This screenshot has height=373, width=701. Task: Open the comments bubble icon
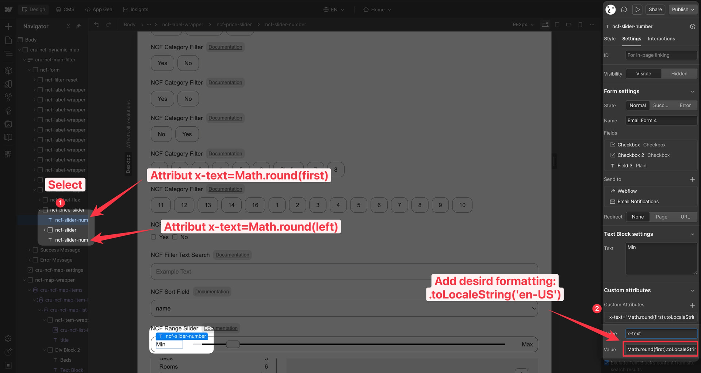[624, 9]
